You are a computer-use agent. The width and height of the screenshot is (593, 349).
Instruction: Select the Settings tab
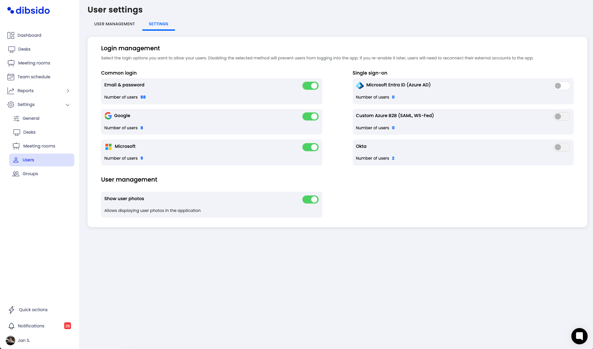point(158,24)
